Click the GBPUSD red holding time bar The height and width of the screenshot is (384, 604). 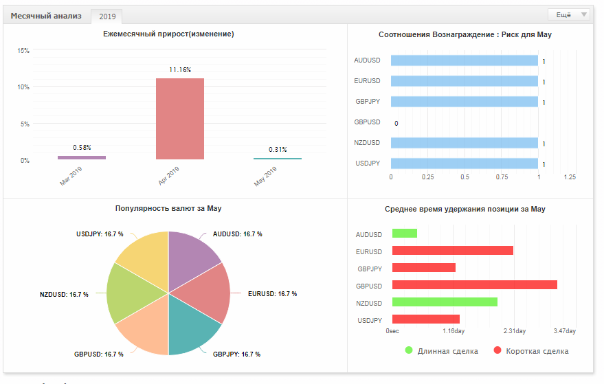coord(475,284)
